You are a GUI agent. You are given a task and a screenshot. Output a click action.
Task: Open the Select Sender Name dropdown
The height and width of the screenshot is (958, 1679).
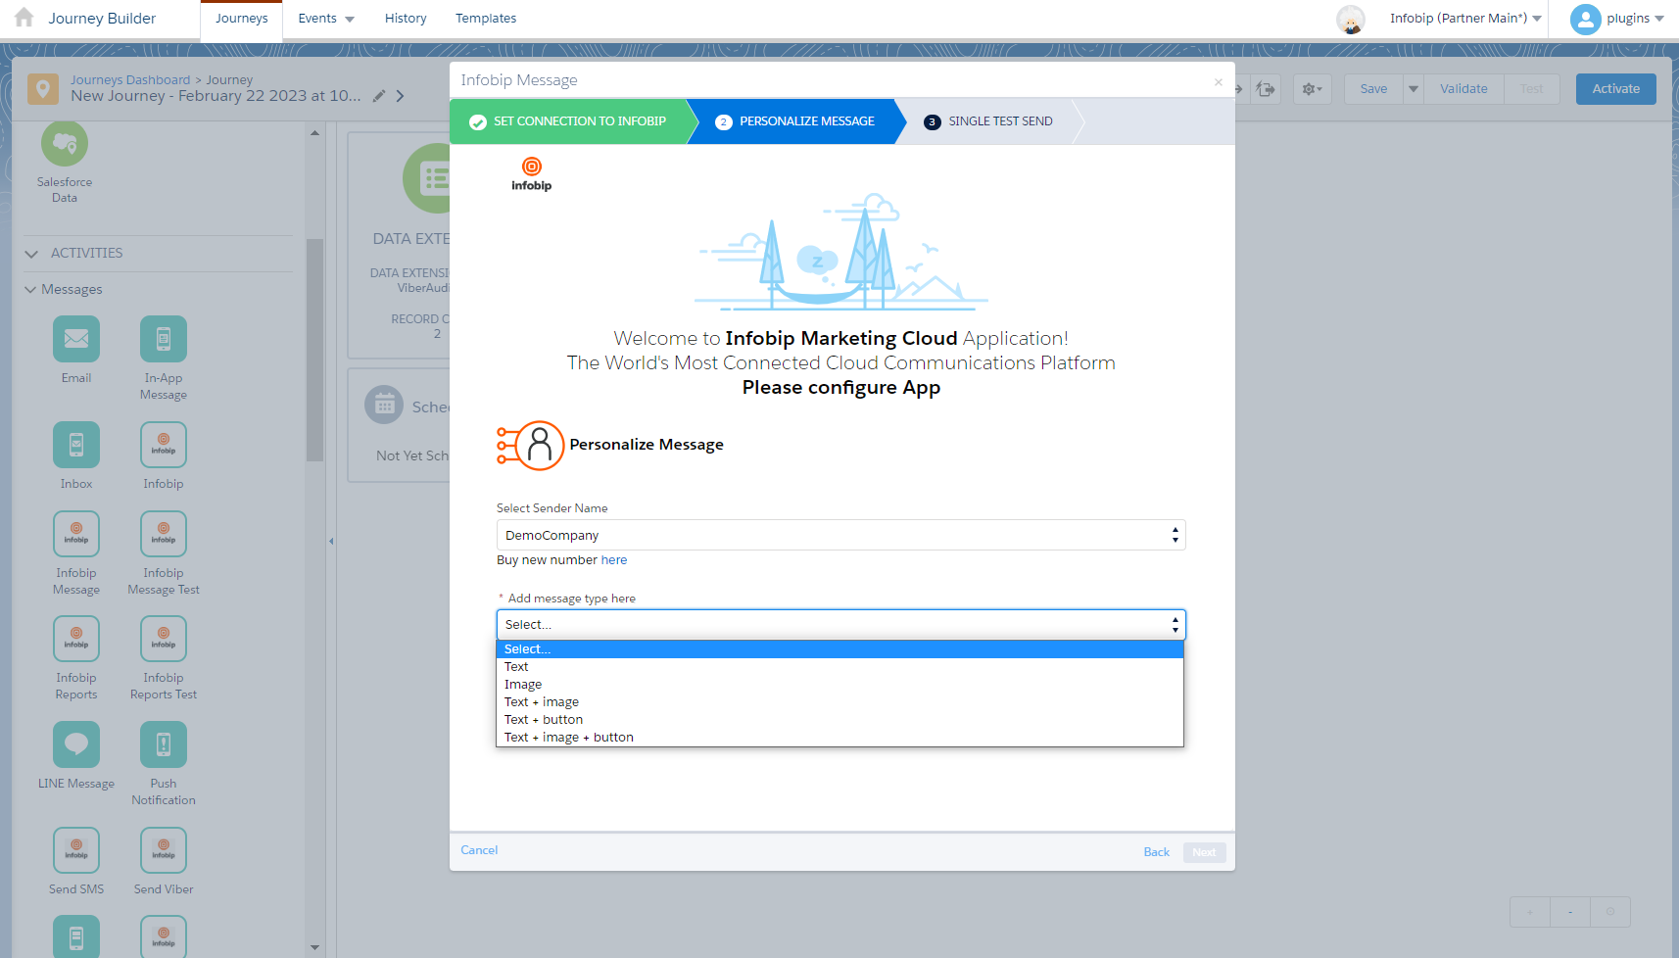840,535
